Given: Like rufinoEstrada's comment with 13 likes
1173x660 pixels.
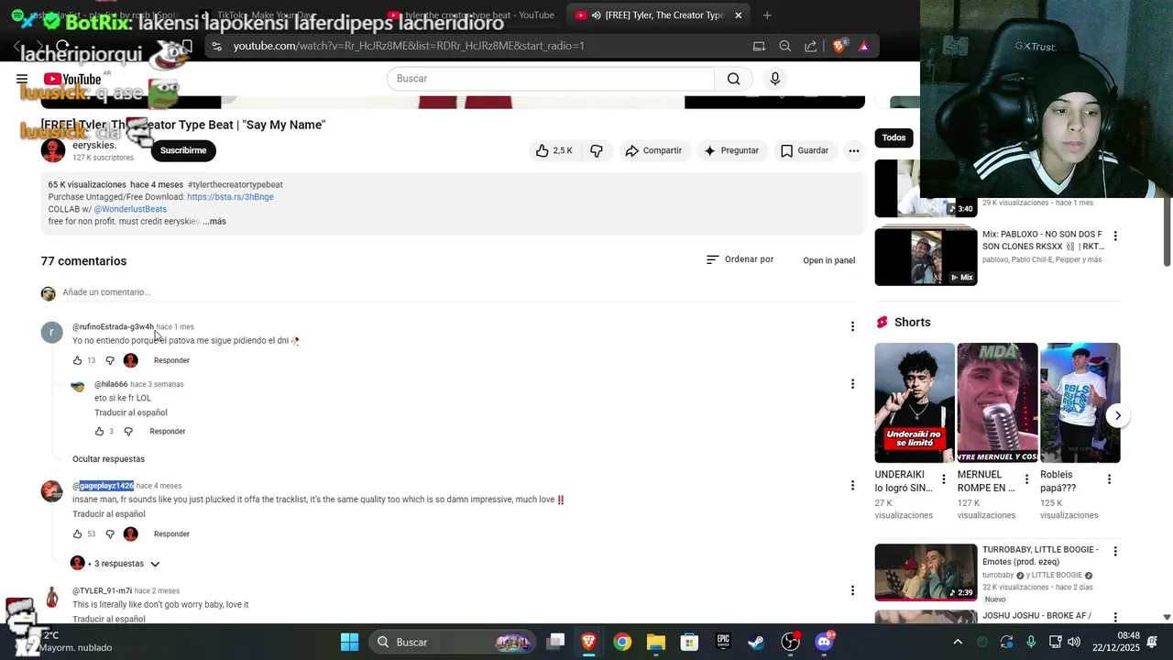Looking at the screenshot, I should point(77,360).
